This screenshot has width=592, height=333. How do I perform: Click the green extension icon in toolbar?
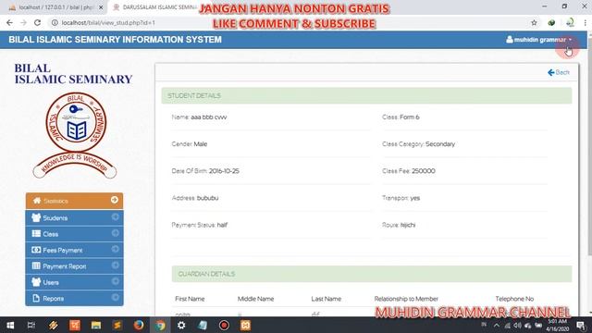click(551, 22)
